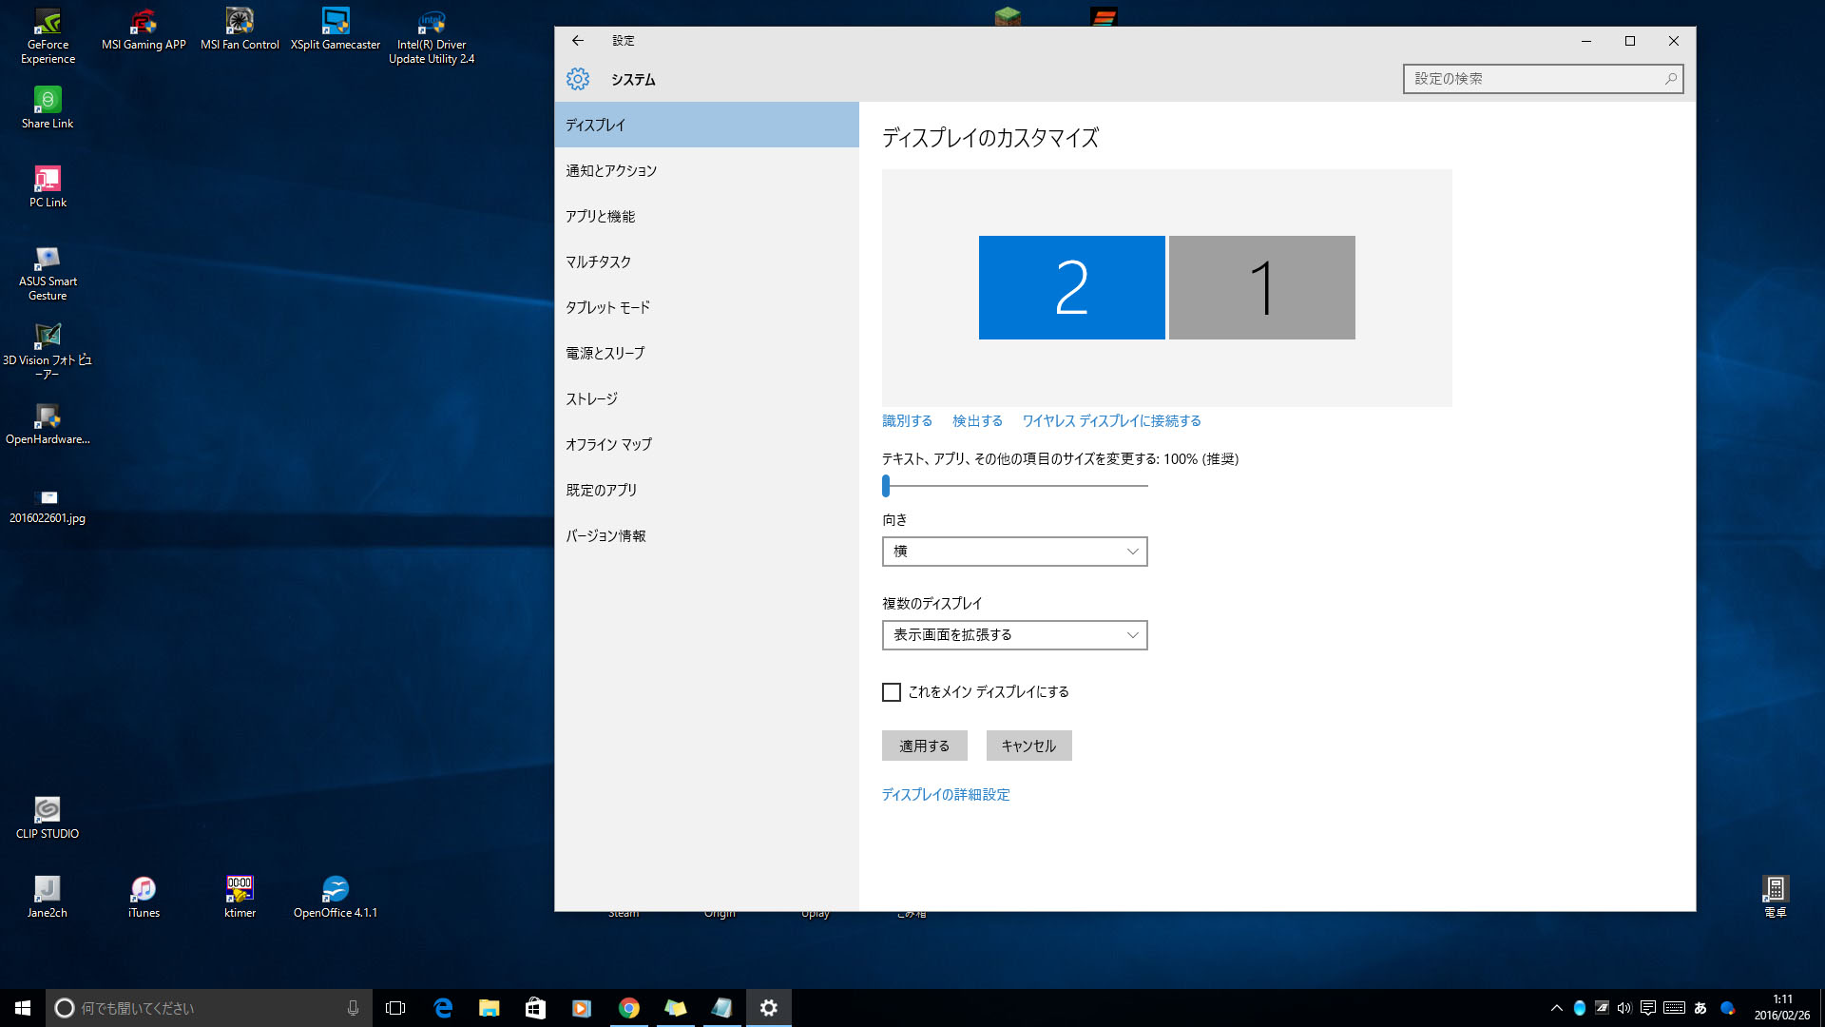This screenshot has width=1825, height=1027.
Task: Open ディスプレイの詳細設定 link
Action: pos(946,795)
